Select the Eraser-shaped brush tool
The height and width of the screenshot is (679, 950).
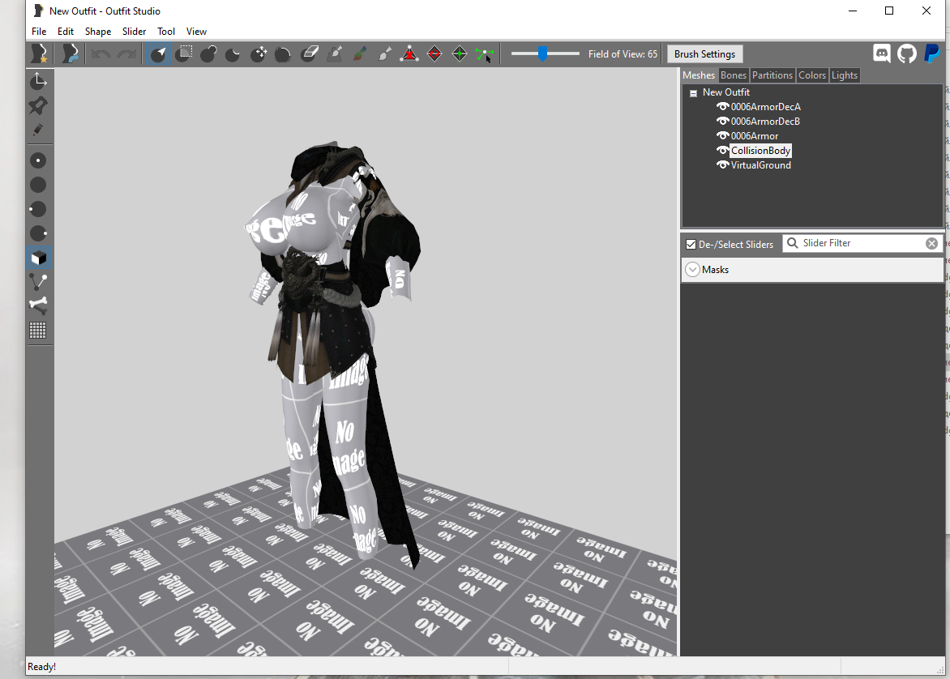(x=309, y=54)
